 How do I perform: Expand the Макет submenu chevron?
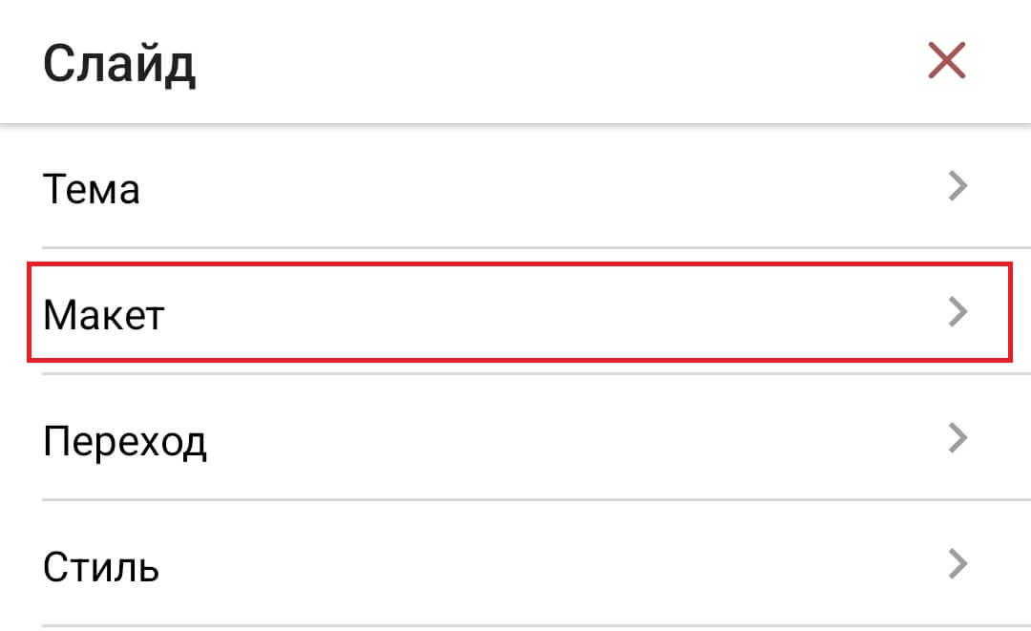click(x=957, y=312)
